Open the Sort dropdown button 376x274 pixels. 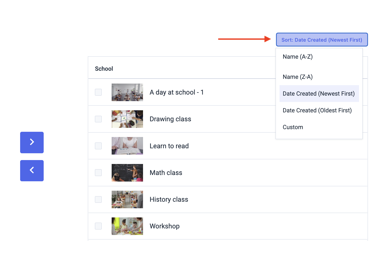pos(321,40)
